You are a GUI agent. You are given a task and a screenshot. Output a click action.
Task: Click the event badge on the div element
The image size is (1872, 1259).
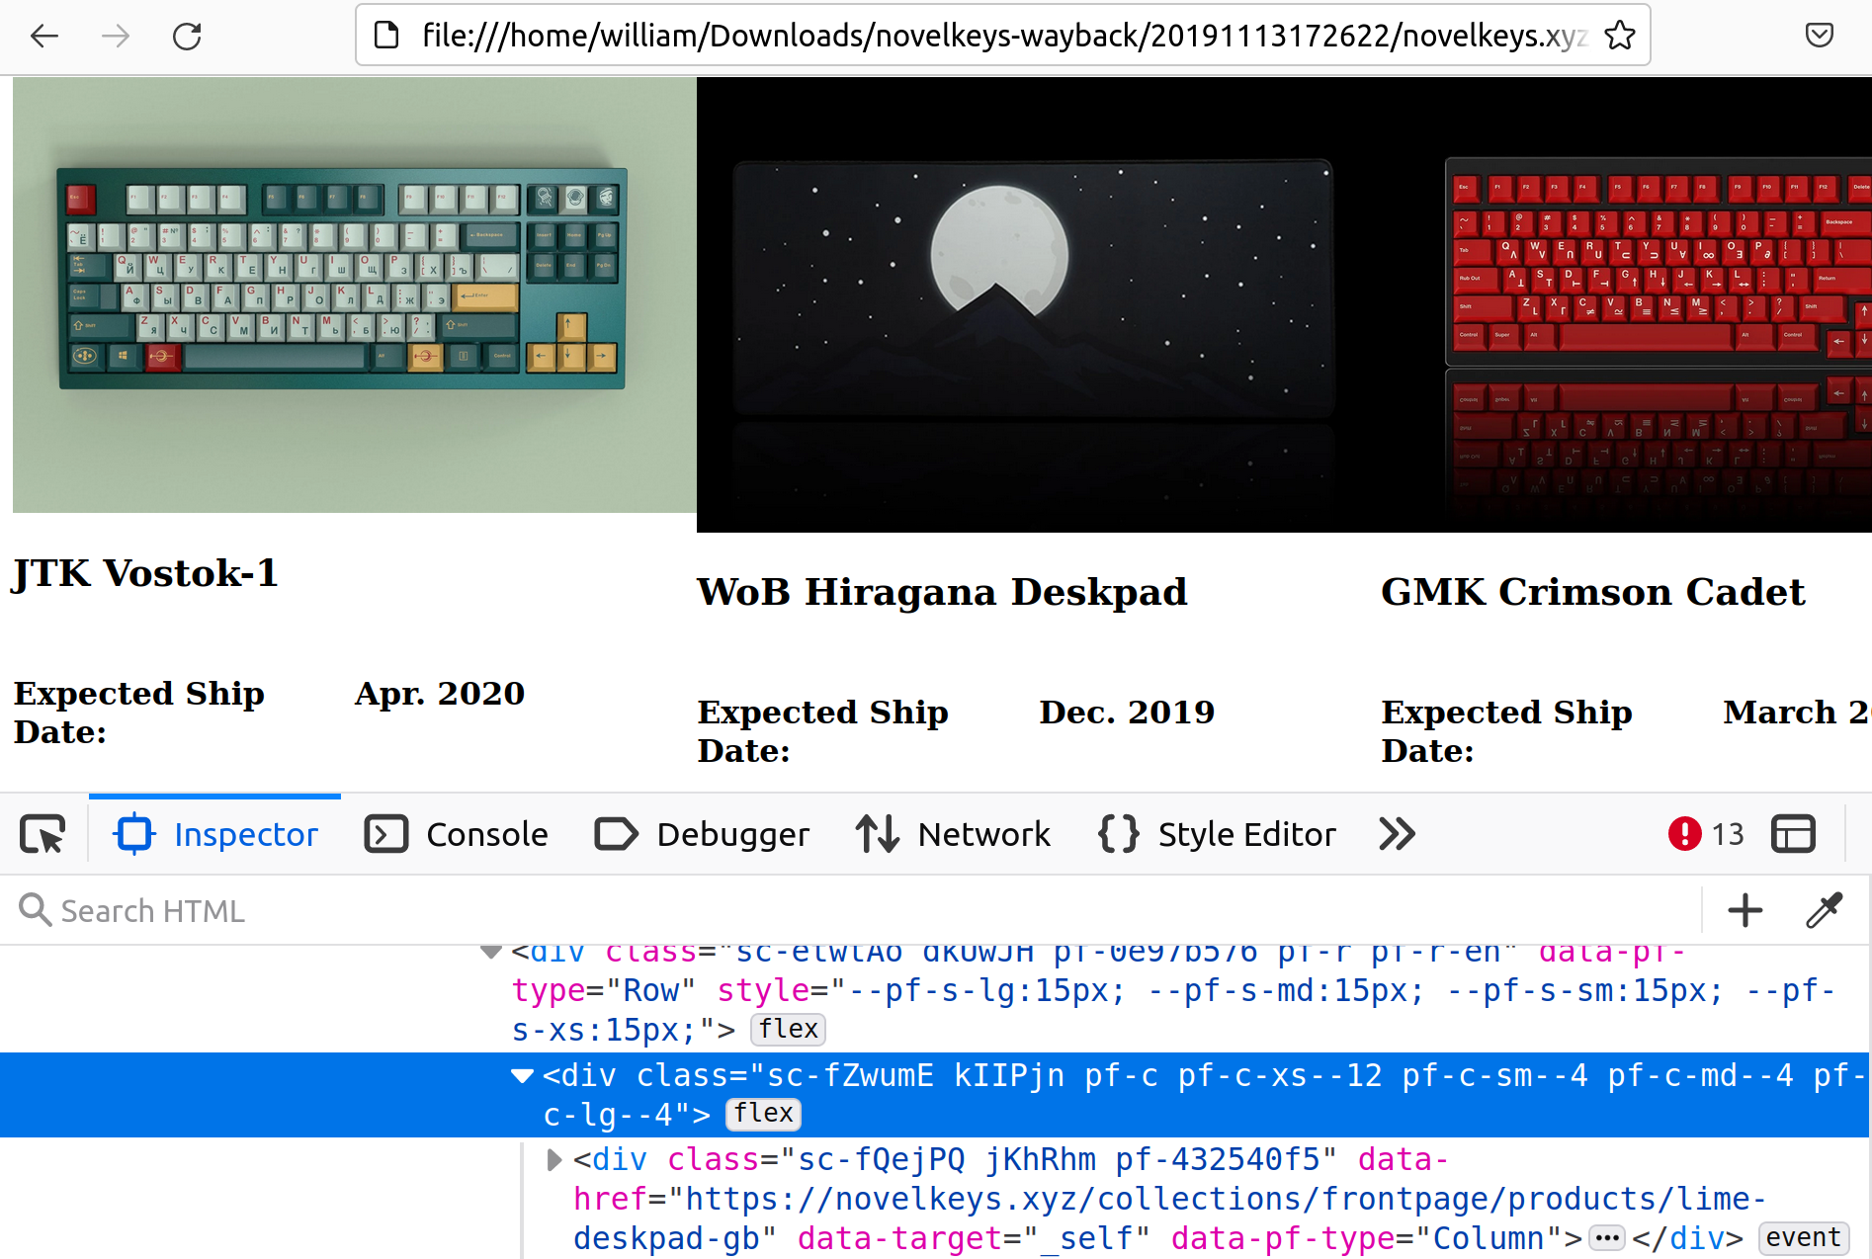(x=1803, y=1237)
